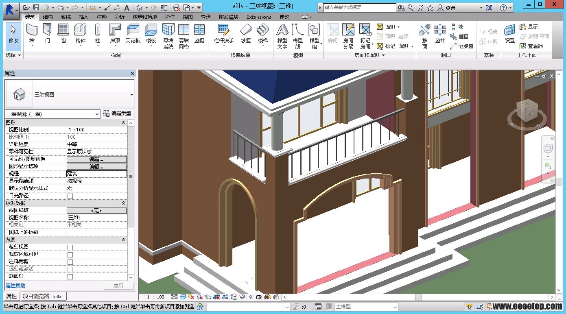
Task: Collapse the 标识数据 properties section
Action: tap(124, 203)
